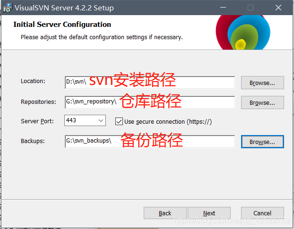The image size is (294, 229).
Task: Click Browse button for Repositories path
Action: click(262, 102)
